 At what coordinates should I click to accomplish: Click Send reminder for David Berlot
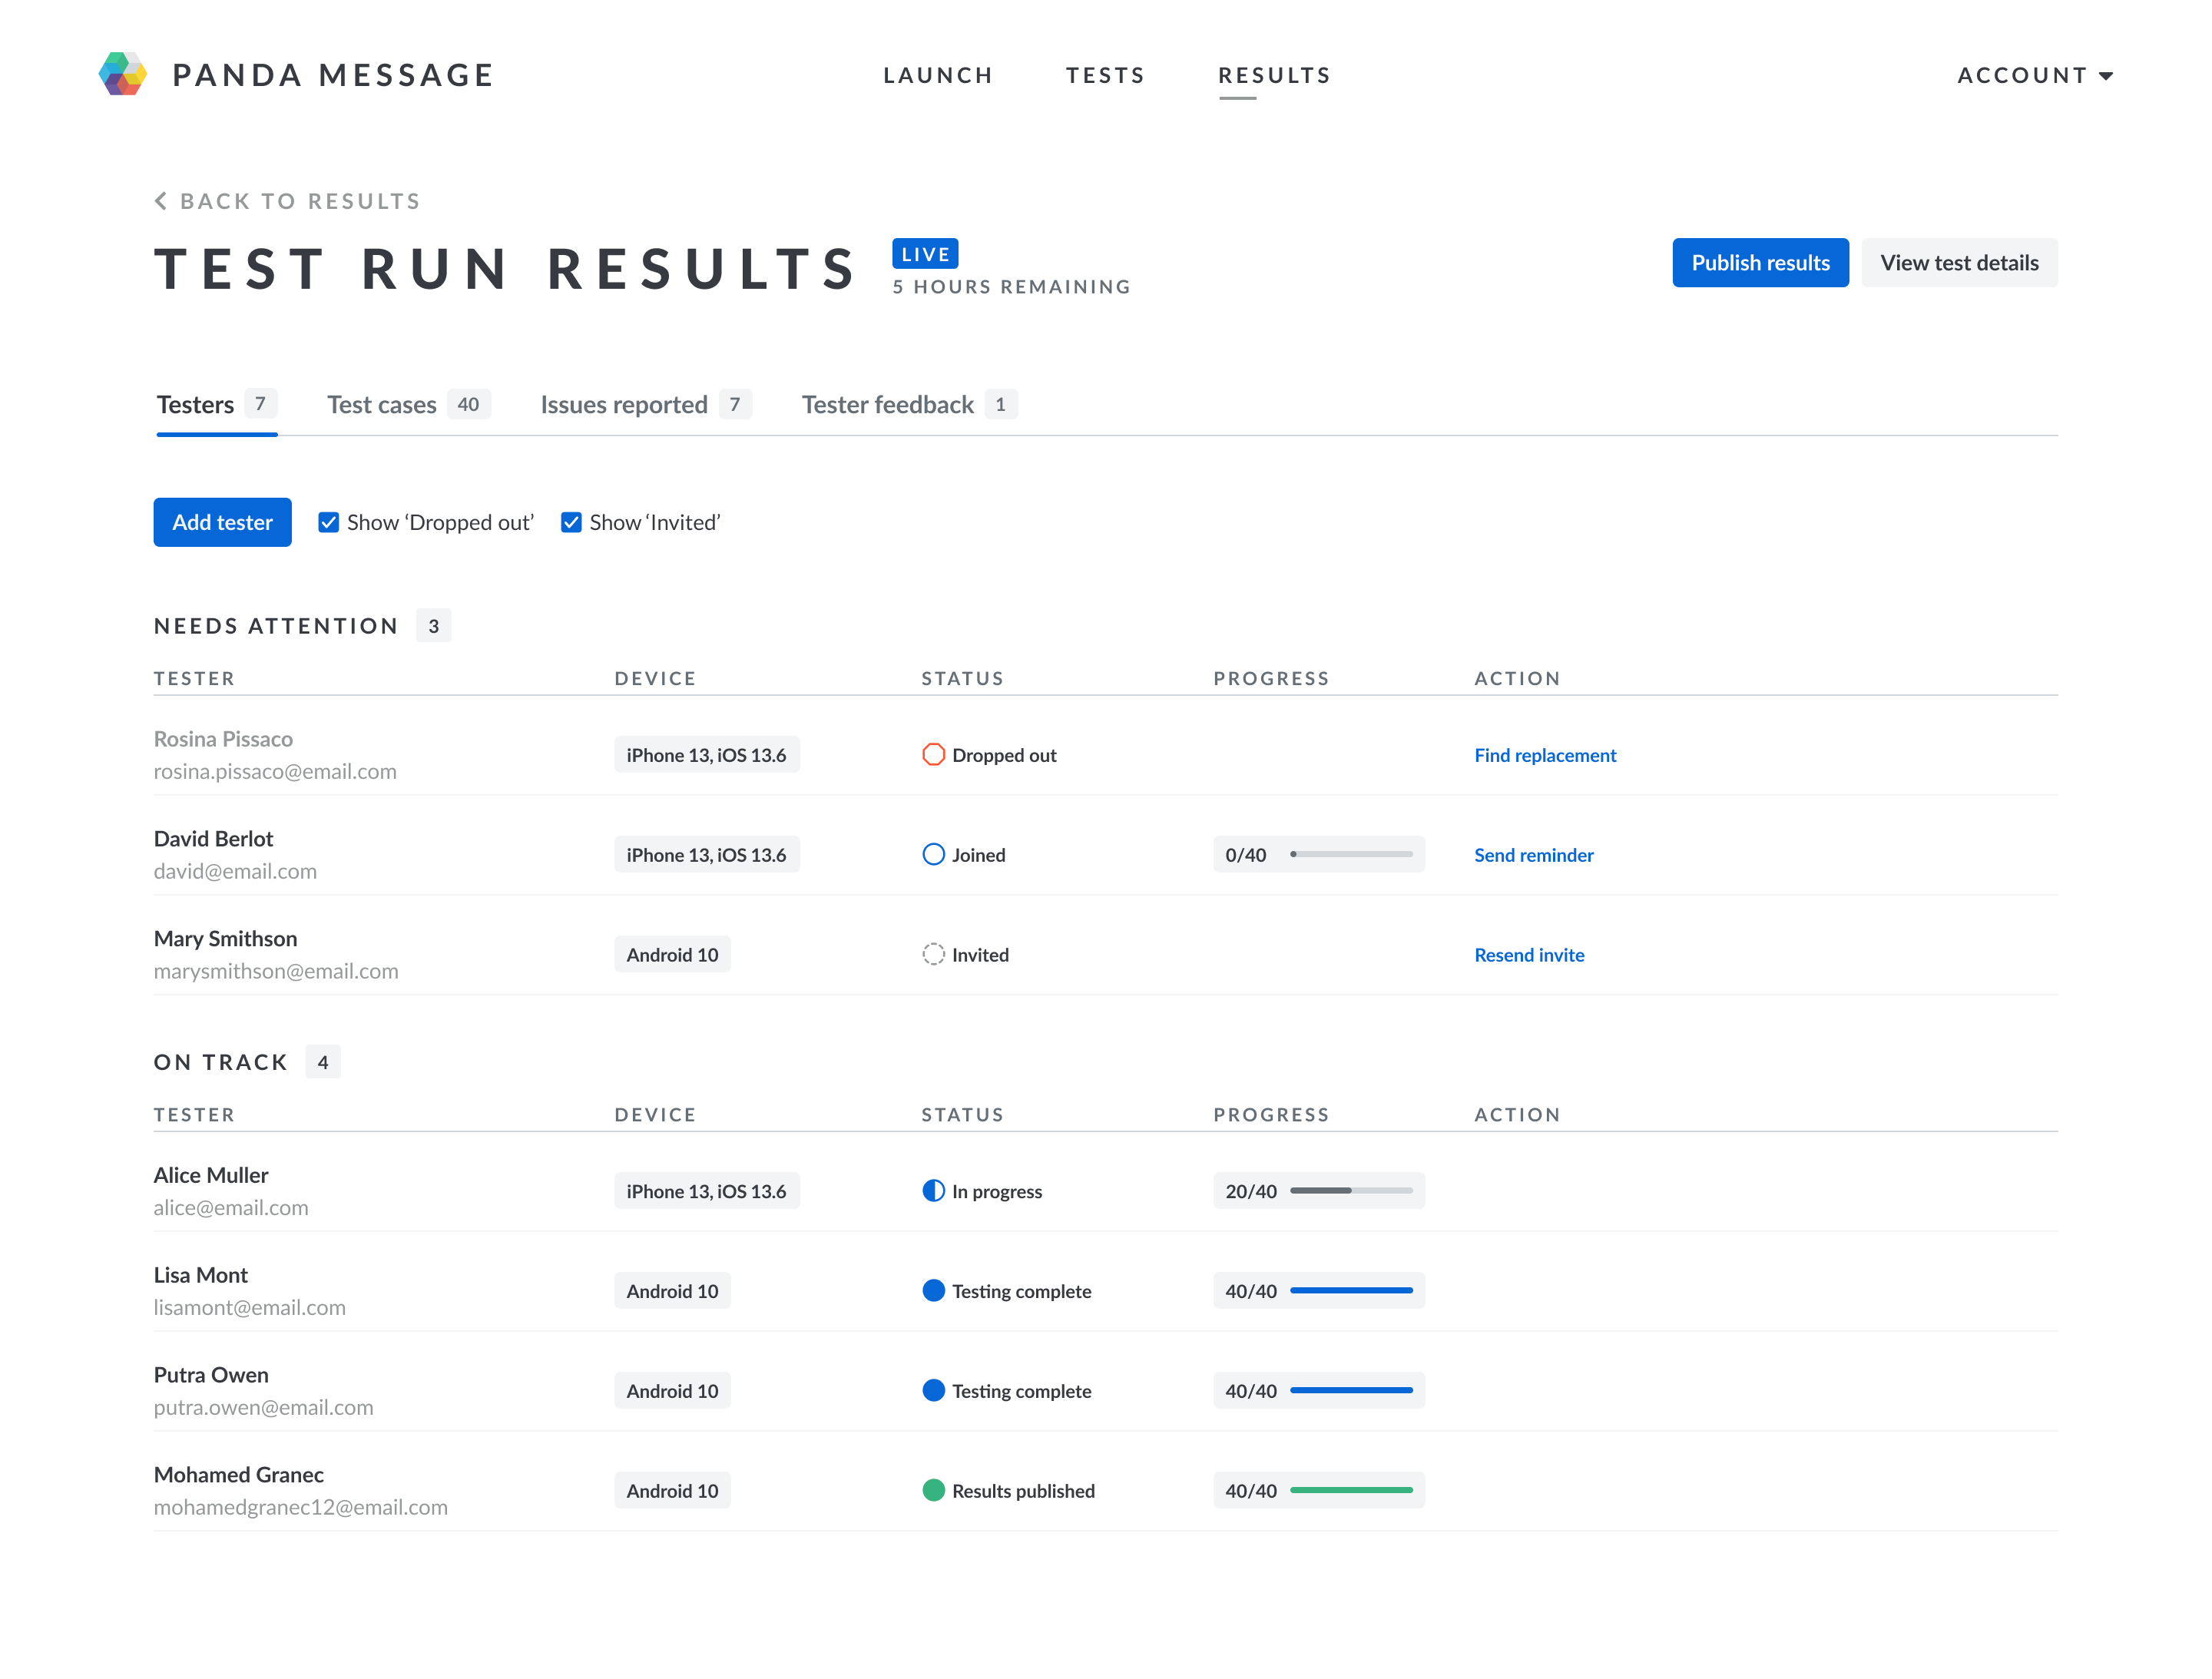[x=1533, y=855]
